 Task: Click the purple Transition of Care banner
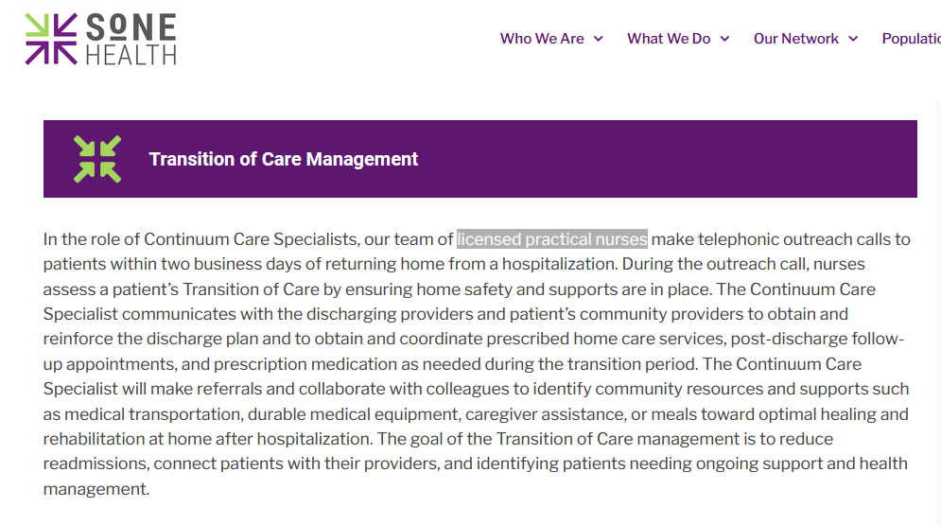click(x=480, y=159)
